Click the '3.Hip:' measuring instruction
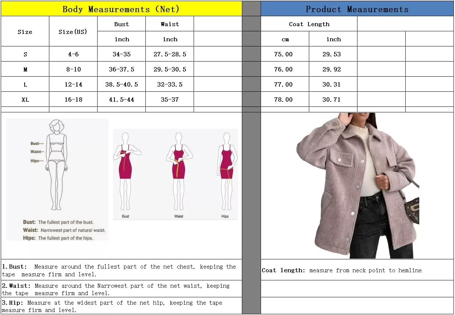 (121, 306)
